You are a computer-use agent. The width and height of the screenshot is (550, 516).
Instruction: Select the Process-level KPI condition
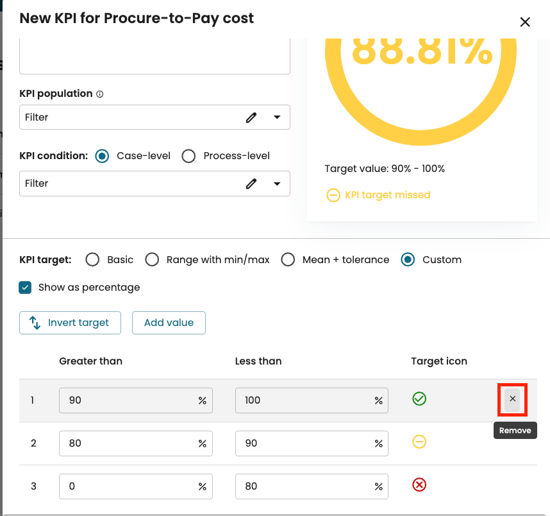pos(188,156)
